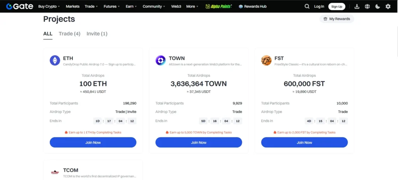The height and width of the screenshot is (180, 398).
Task: Click the Alt.town platform description
Action: [x=205, y=64]
